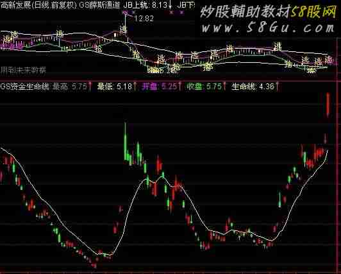Select the purple circle marker atop the 12.82 spike

(x=125, y=13)
